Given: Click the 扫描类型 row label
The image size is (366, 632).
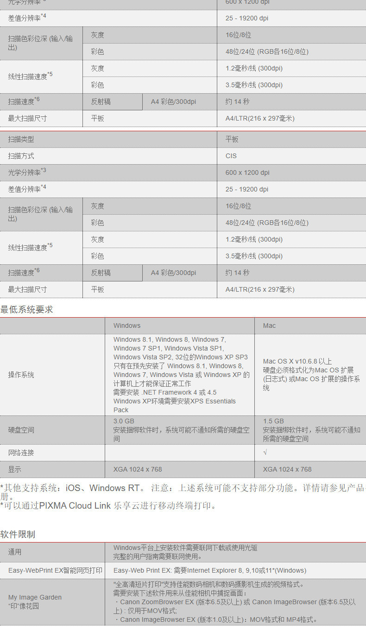Looking at the screenshot, I should [21, 139].
